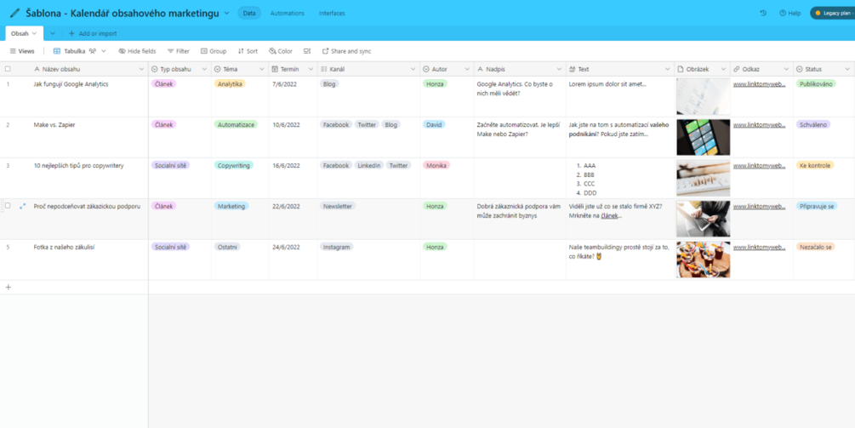The width and height of the screenshot is (855, 428).
Task: Toggle the select-all rows checkbox in header
Action: point(8,69)
